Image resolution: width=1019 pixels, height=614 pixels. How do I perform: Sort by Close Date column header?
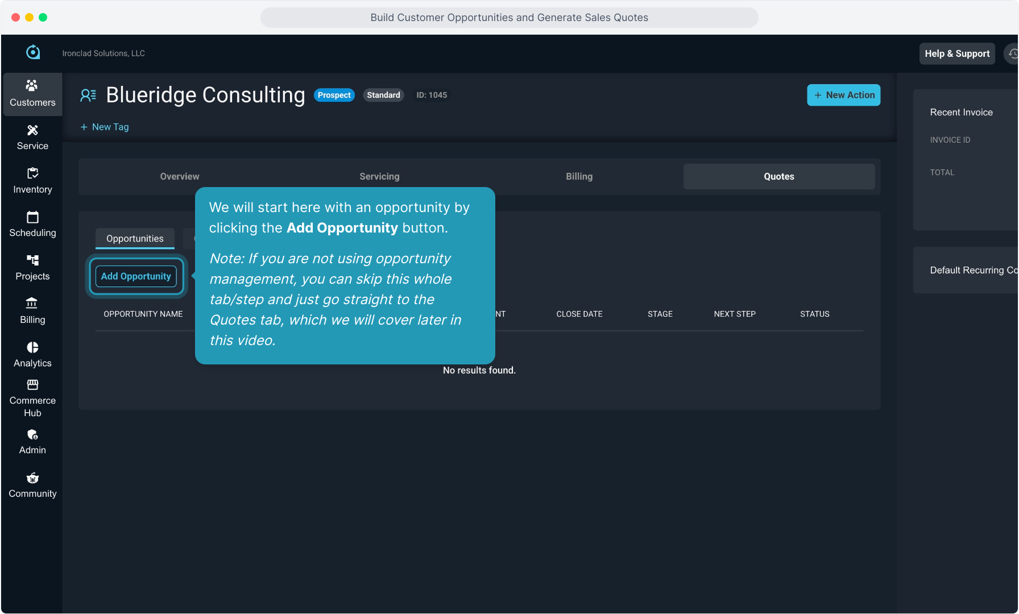pyautogui.click(x=579, y=314)
